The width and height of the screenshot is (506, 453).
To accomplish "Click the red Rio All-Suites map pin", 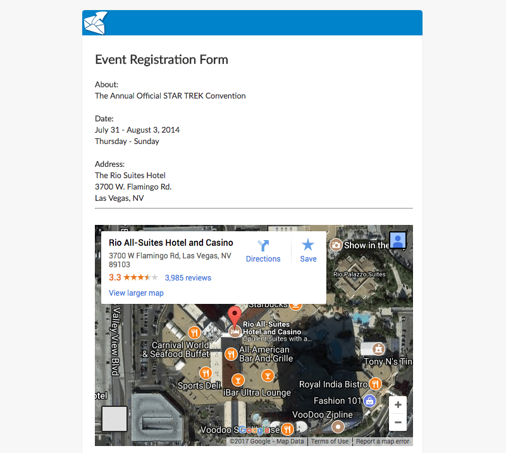I will click(x=234, y=316).
